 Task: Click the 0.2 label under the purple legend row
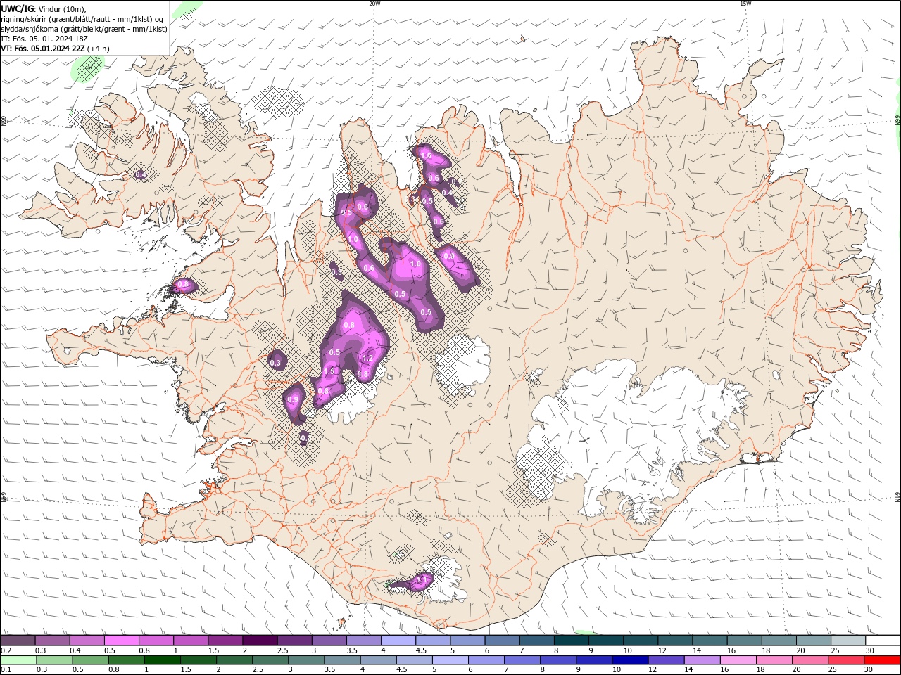pos(6,650)
